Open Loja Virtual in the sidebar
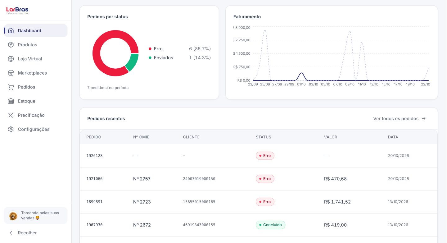The width and height of the screenshot is (447, 243). 36,59
